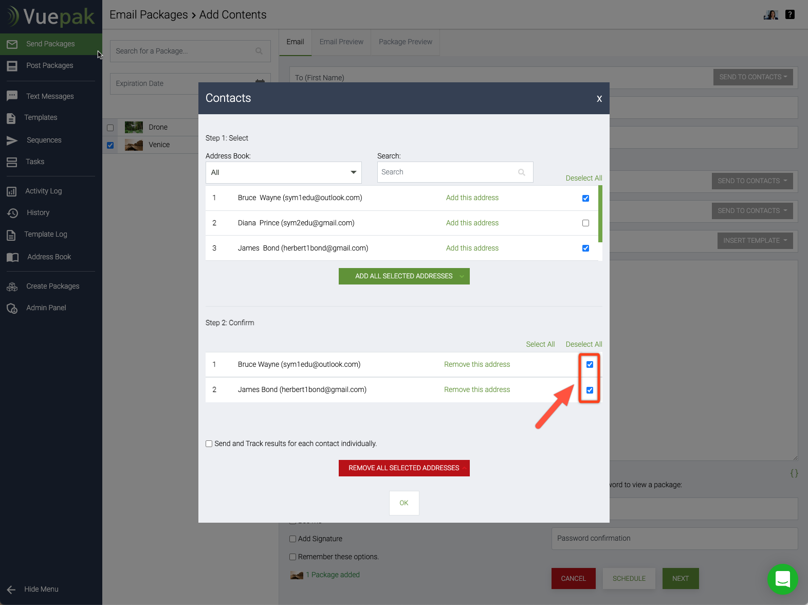The image size is (808, 605).
Task: Open the user profile avatar
Action: [x=771, y=15]
